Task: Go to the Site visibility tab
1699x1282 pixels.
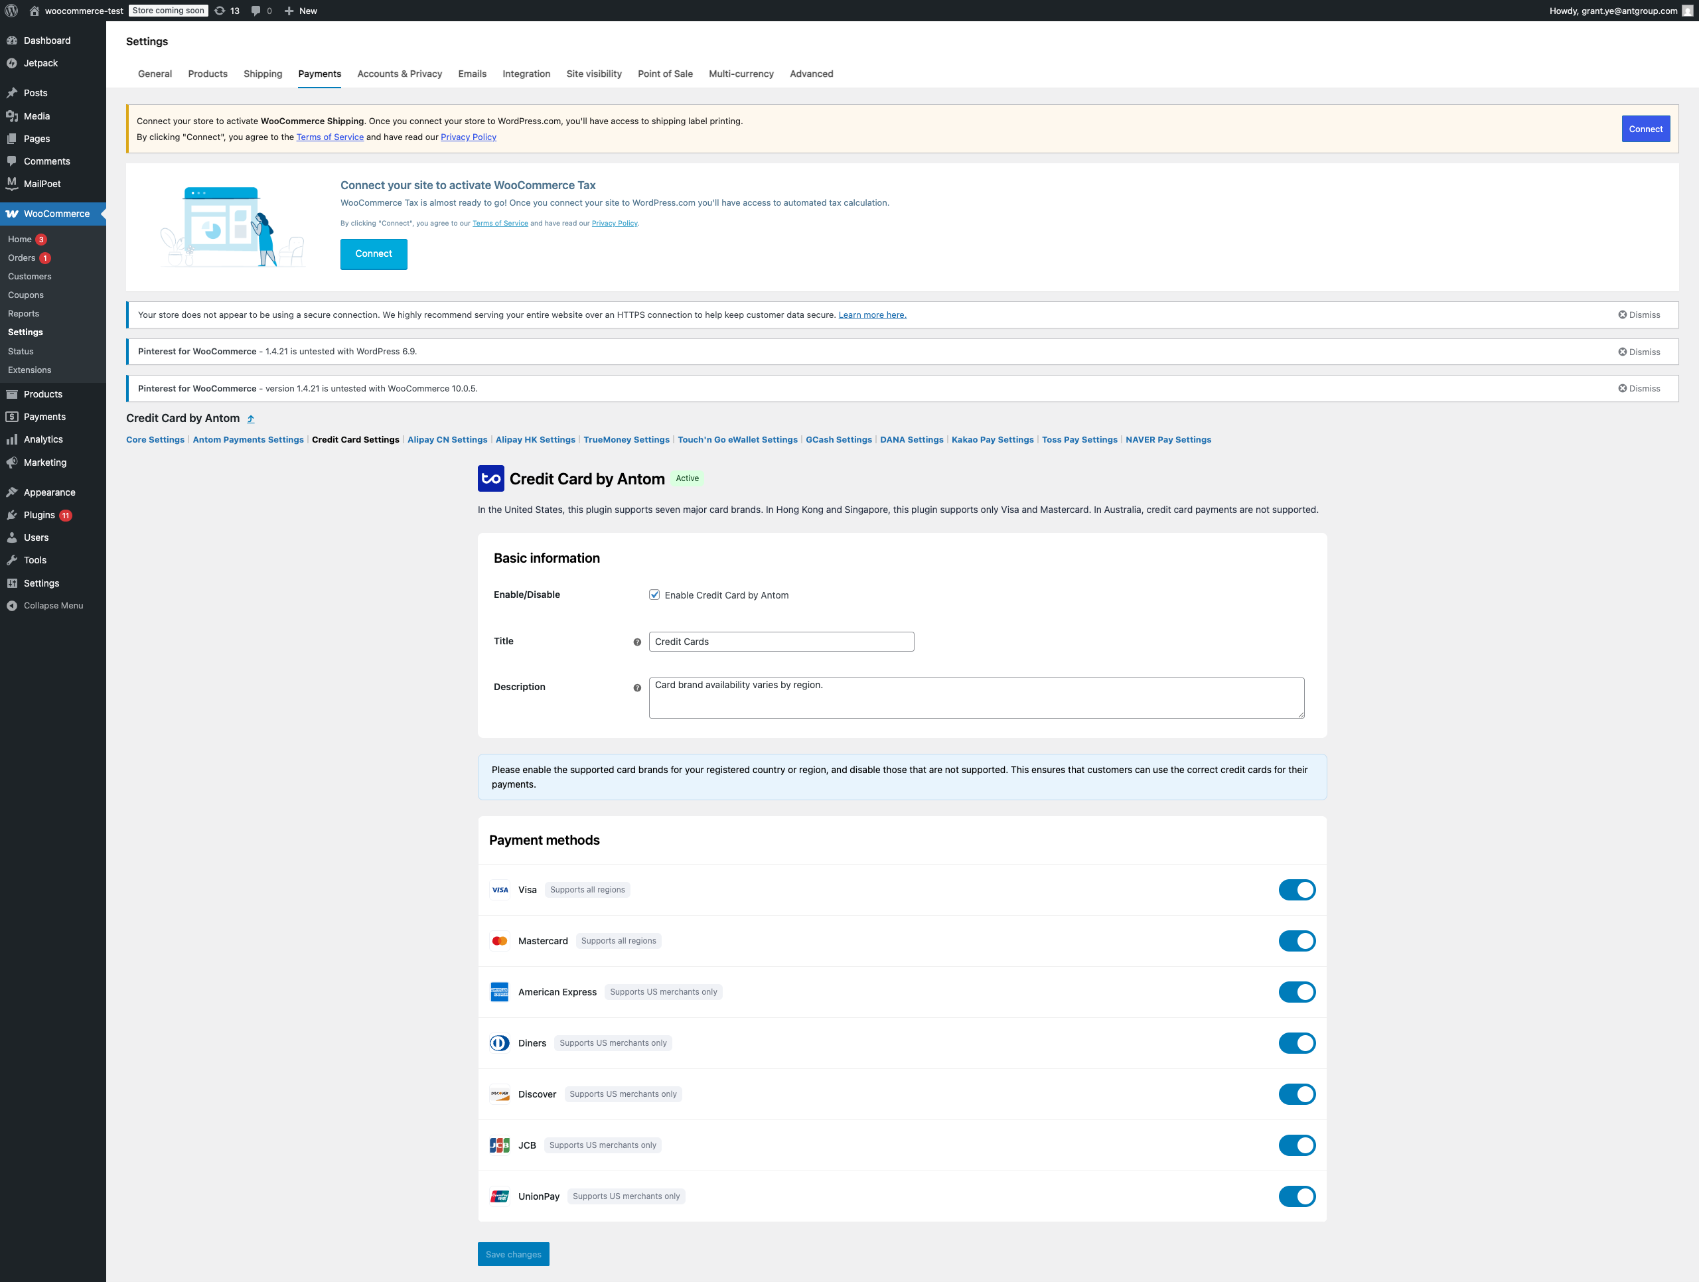Action: [594, 74]
